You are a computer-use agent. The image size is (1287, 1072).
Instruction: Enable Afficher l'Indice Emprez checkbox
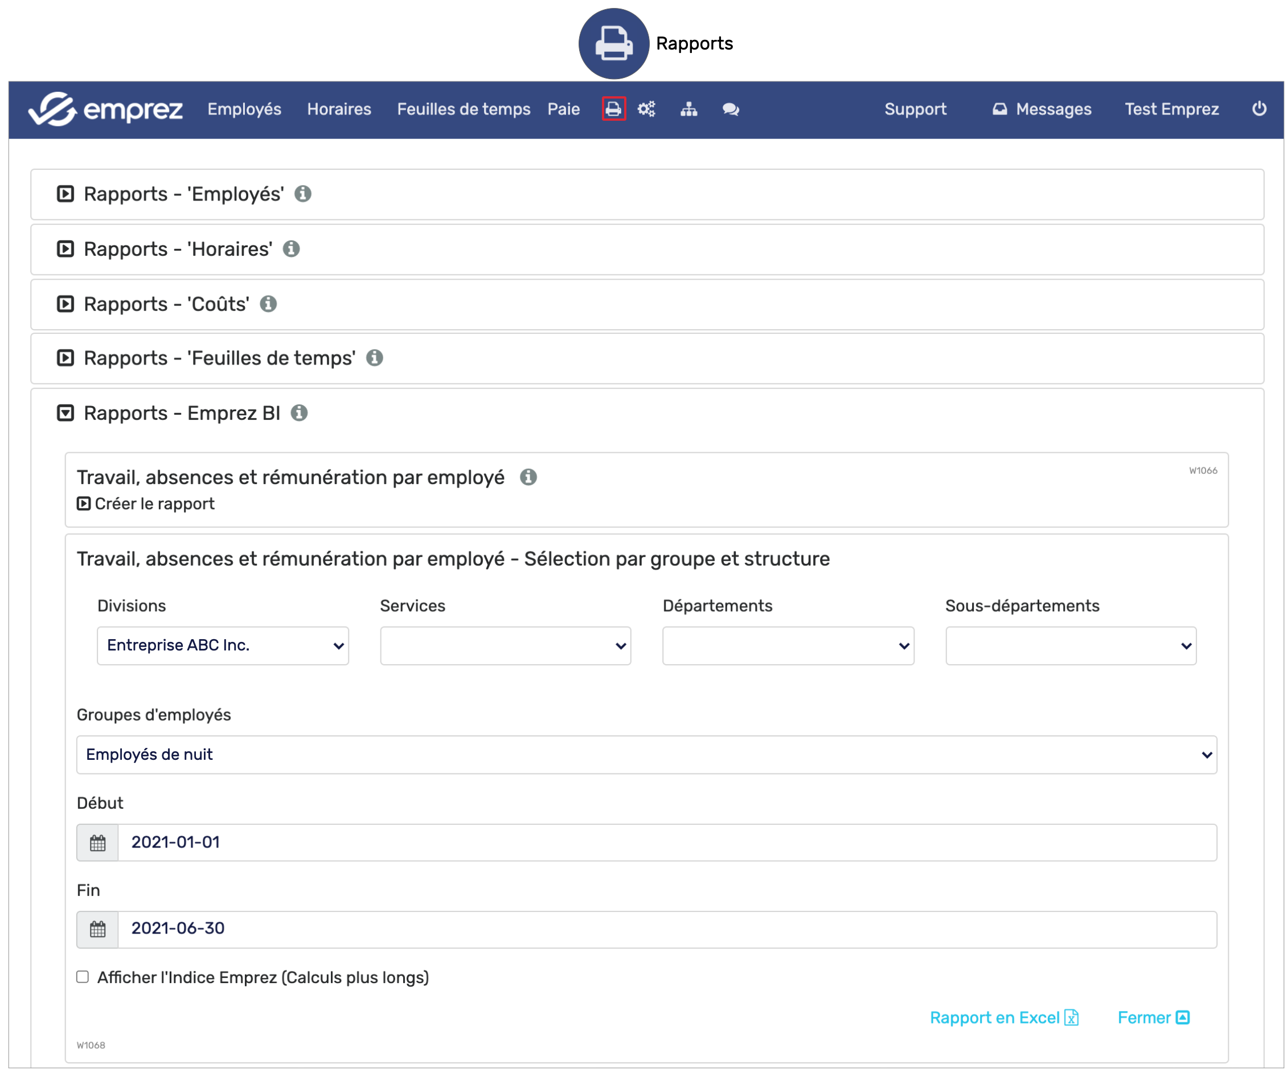(83, 977)
